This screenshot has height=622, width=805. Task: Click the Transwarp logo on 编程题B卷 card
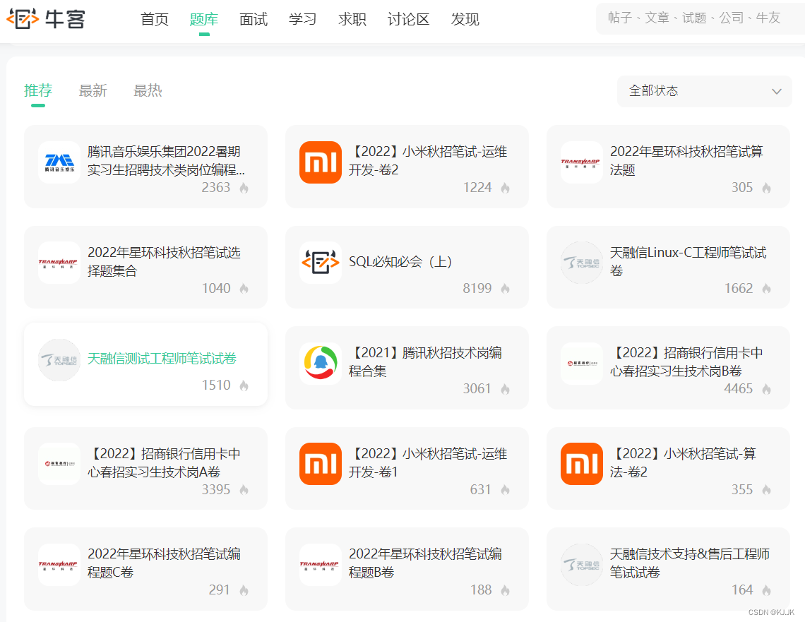tap(321, 565)
